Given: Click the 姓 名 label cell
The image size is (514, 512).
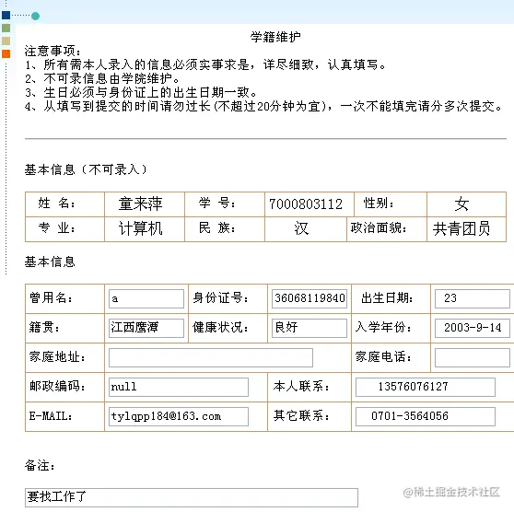Looking at the screenshot, I should pos(64,204).
